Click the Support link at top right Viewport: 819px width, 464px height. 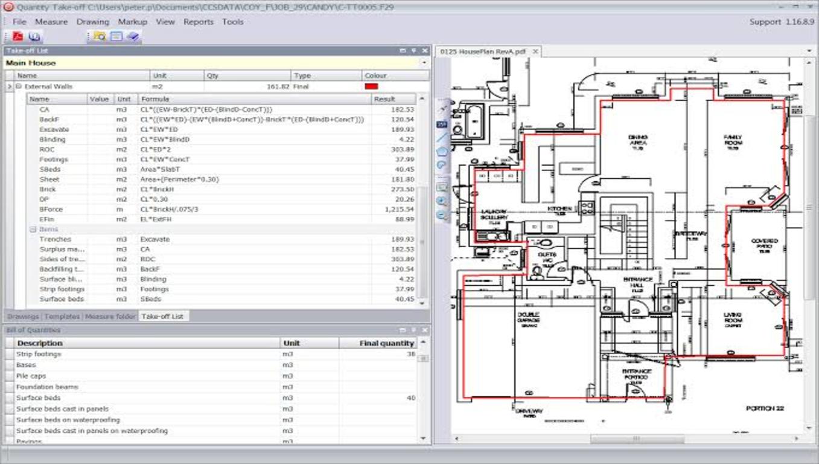765,22
